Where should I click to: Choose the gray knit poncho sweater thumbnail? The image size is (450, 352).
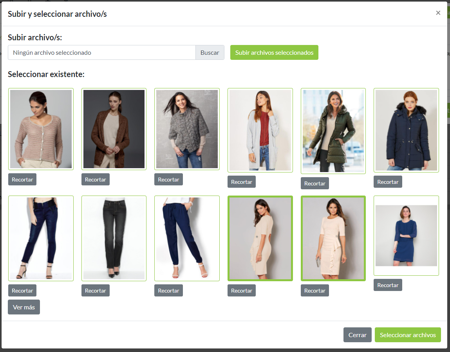187,129
